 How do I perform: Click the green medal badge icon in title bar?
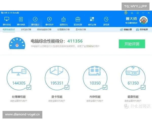[x=126, y=13]
